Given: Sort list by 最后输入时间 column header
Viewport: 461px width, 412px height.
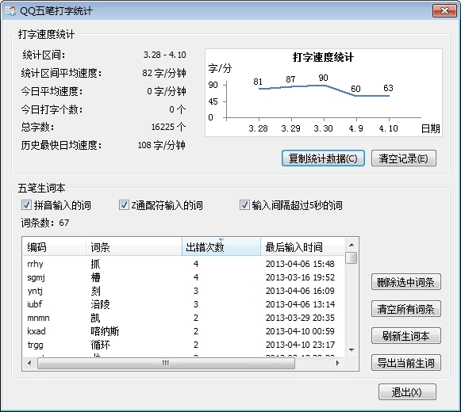Looking at the screenshot, I should 302,247.
